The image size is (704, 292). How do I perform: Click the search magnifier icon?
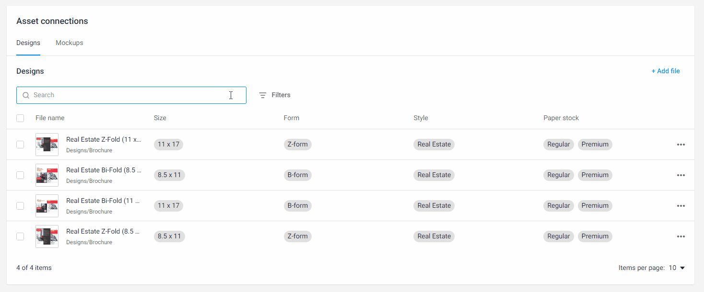click(x=26, y=95)
